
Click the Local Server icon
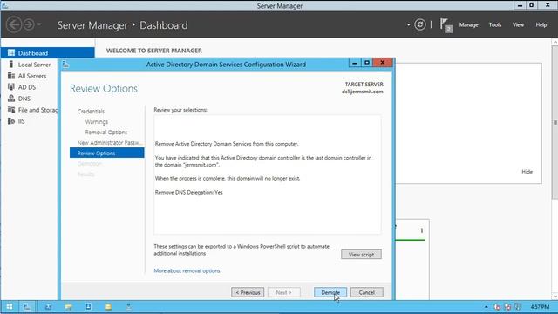[11, 64]
